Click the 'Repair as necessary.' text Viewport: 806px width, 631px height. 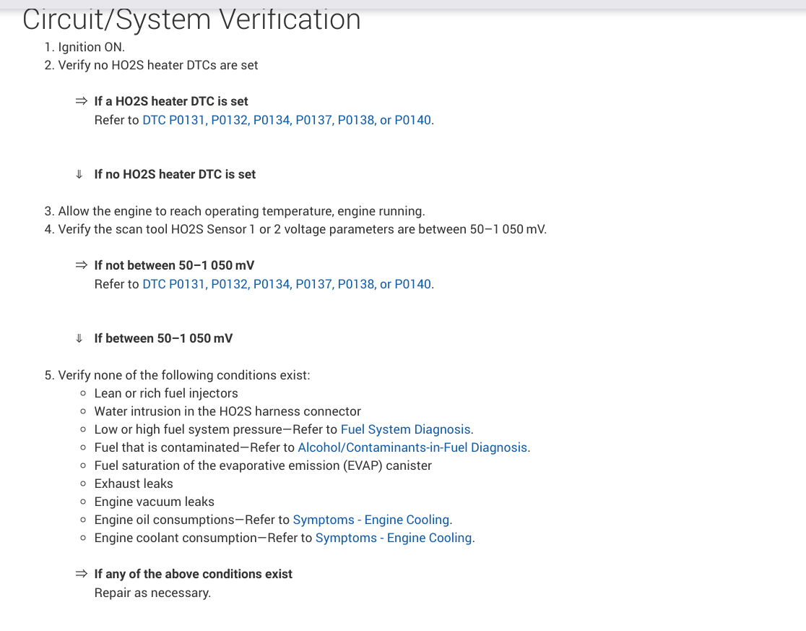(x=152, y=593)
